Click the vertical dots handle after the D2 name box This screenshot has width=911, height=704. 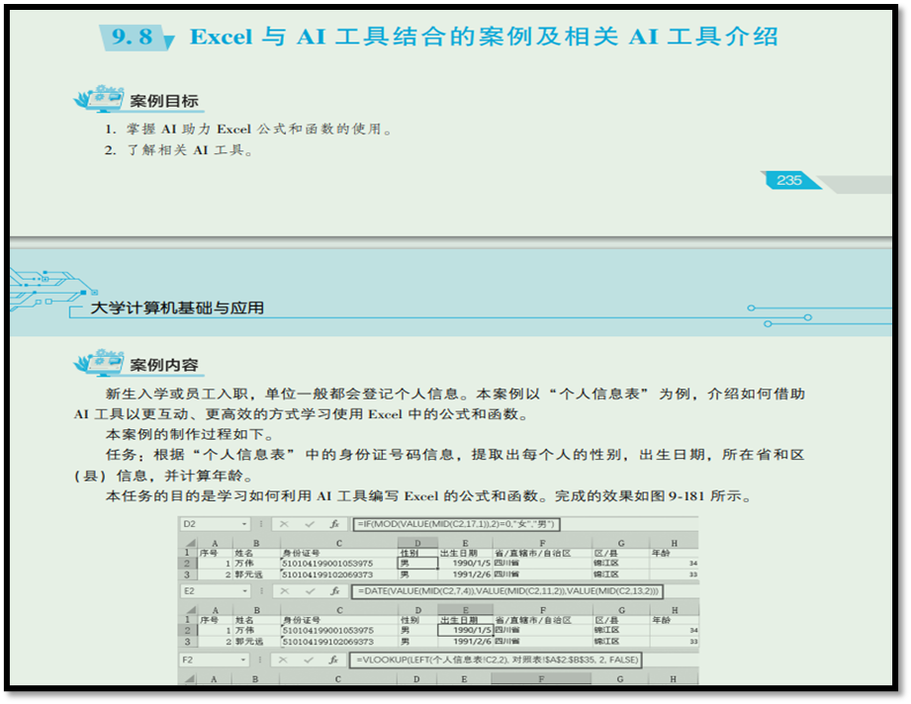(x=261, y=524)
